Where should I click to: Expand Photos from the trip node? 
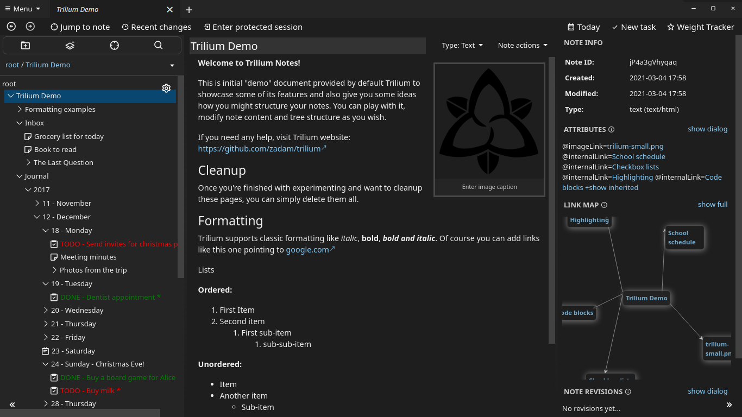pos(54,270)
